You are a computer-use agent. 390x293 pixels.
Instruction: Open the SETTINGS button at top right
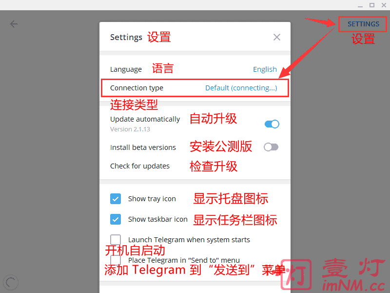point(363,24)
